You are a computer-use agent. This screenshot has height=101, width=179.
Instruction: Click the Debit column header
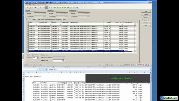pos(107,22)
